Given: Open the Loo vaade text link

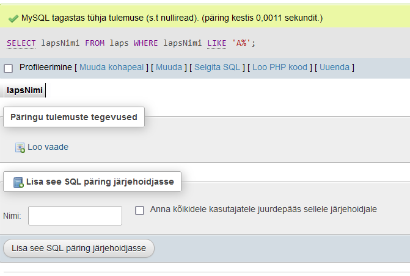Looking at the screenshot, I should click(48, 147).
